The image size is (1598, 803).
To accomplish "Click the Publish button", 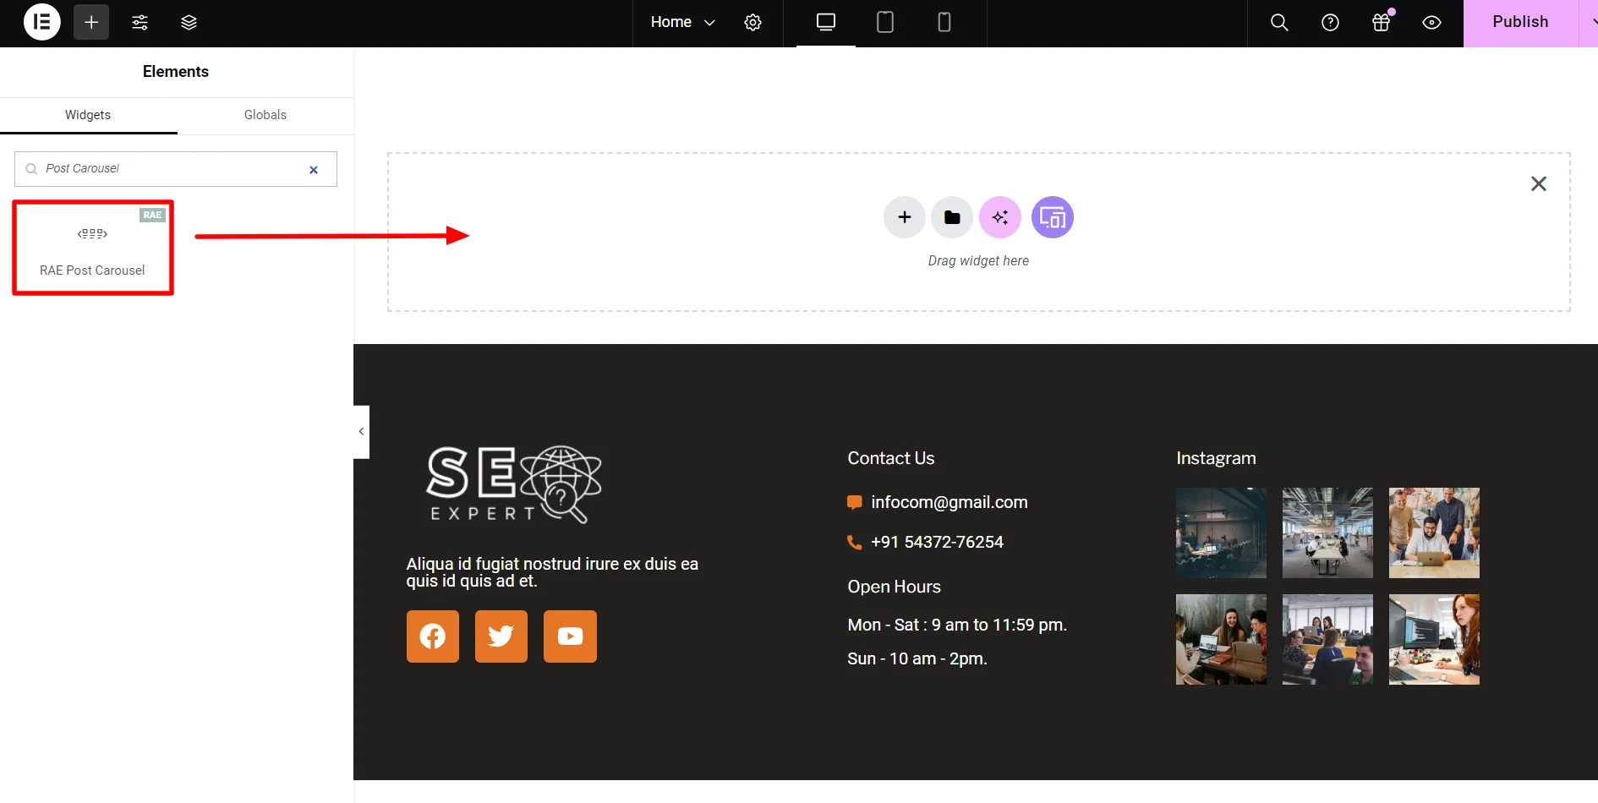I will (1520, 22).
